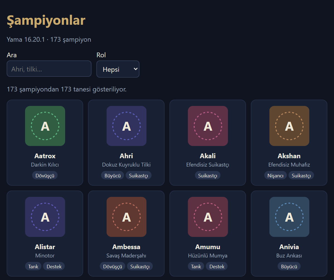334x280 pixels.
Task: Click the Dokuz Kuyruklu Tilki subtitle
Action: pyautogui.click(x=126, y=165)
